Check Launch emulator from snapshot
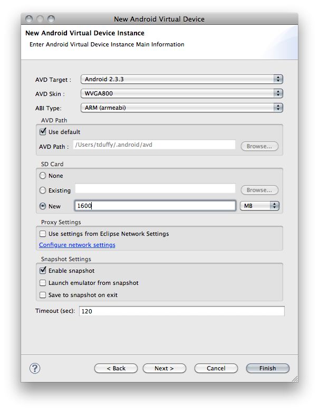 click(43, 283)
